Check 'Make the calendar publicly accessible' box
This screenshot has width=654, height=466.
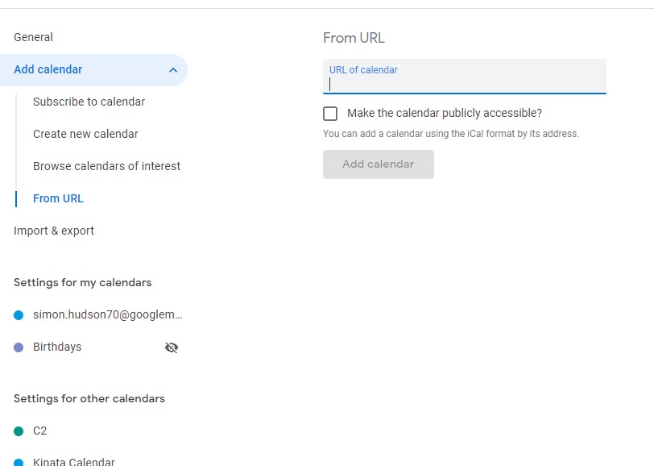click(x=330, y=114)
